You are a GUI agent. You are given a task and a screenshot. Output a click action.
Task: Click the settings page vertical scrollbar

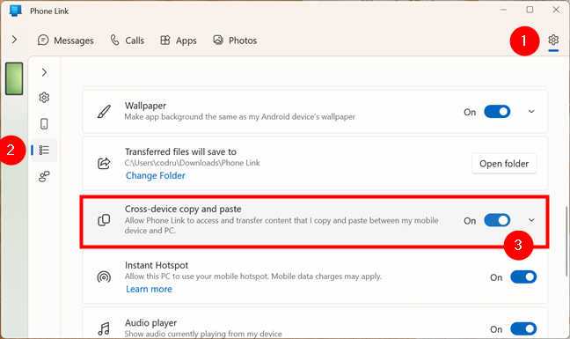(x=566, y=242)
